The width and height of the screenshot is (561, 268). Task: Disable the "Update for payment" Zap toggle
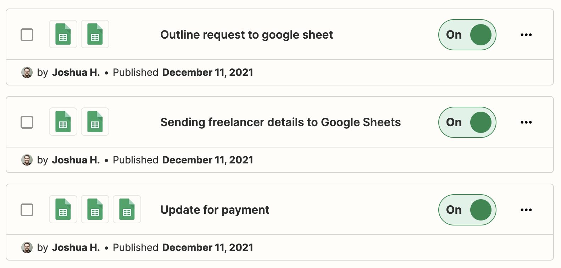467,210
